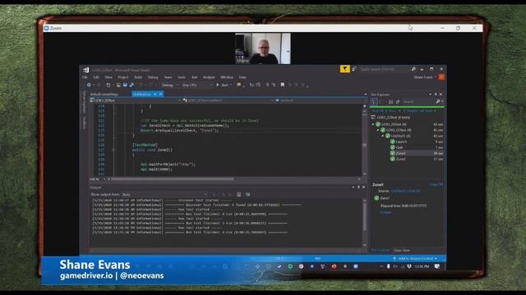Pin the UnitTest1.cs tab
This screenshot has height=295, width=526.
pyautogui.click(x=155, y=94)
